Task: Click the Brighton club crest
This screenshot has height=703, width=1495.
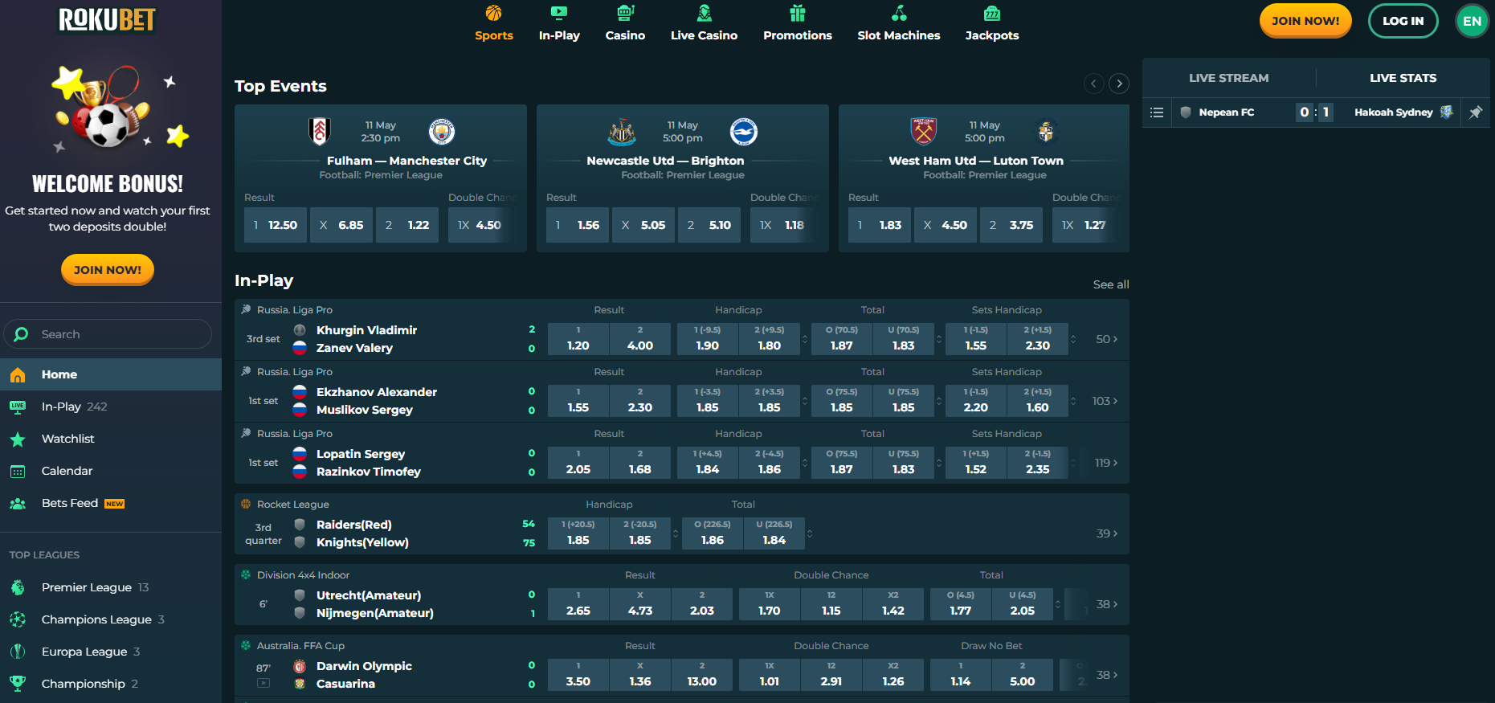Action: click(x=744, y=131)
